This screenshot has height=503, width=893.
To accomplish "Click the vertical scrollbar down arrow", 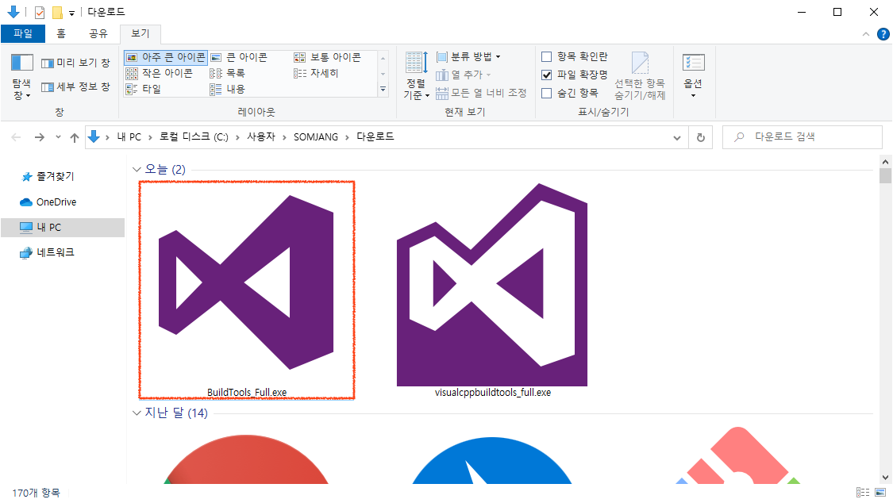I will click(885, 478).
